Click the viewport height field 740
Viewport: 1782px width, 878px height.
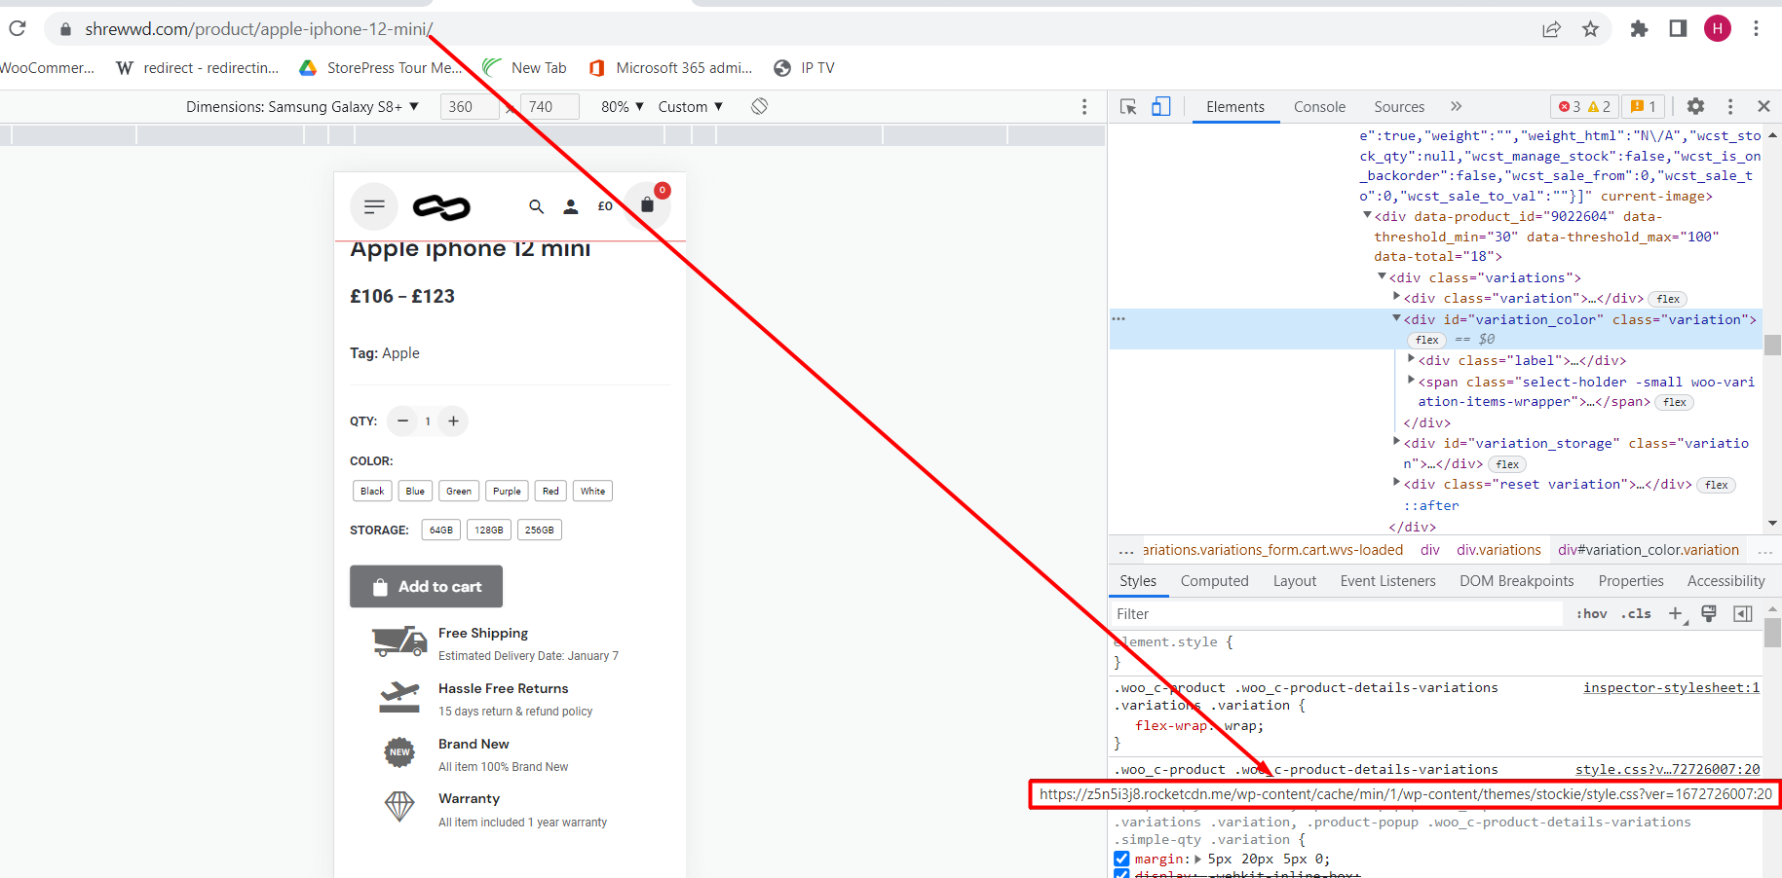[550, 106]
